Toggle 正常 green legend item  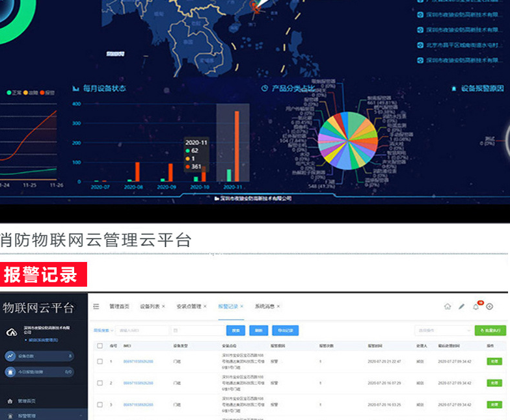(x=14, y=92)
